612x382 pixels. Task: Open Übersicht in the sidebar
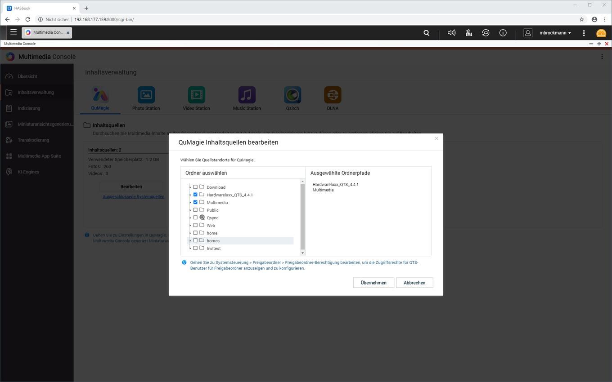(x=37, y=76)
